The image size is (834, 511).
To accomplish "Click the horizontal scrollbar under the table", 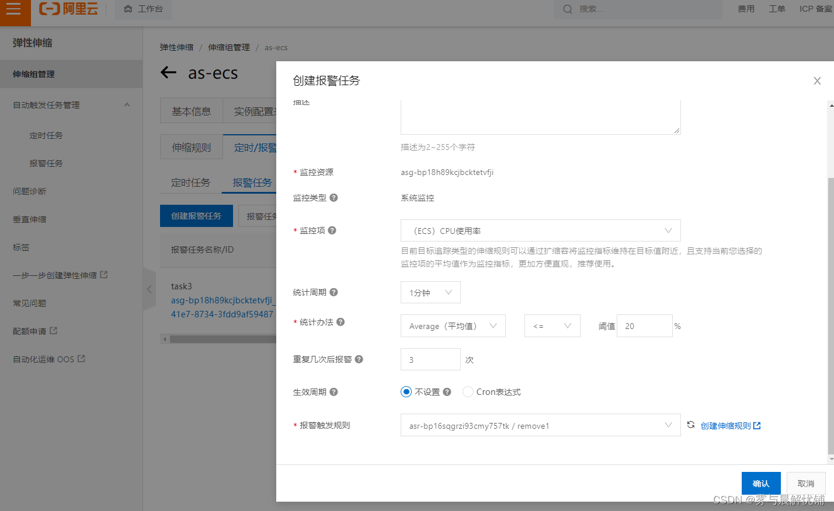I will click(223, 339).
